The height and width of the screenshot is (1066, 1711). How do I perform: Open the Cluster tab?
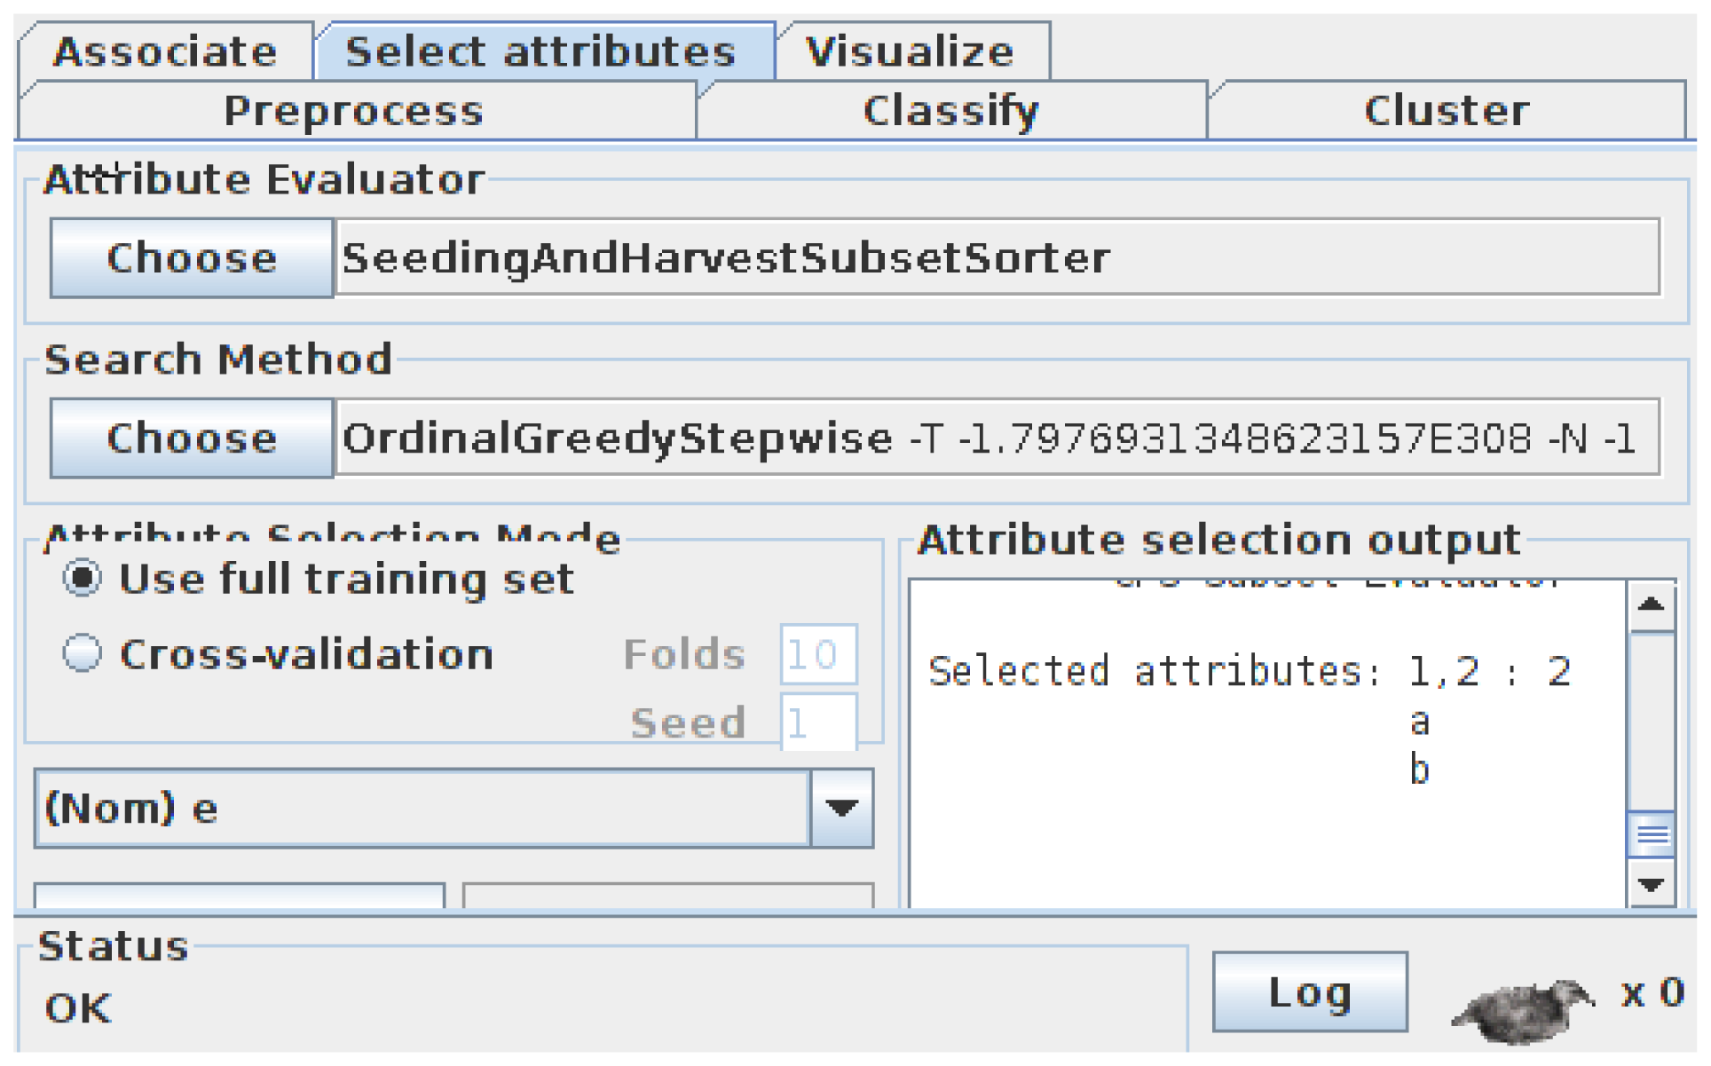click(x=1447, y=111)
